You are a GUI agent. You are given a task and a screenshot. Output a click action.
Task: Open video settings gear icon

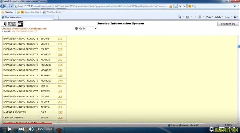click(x=211, y=129)
